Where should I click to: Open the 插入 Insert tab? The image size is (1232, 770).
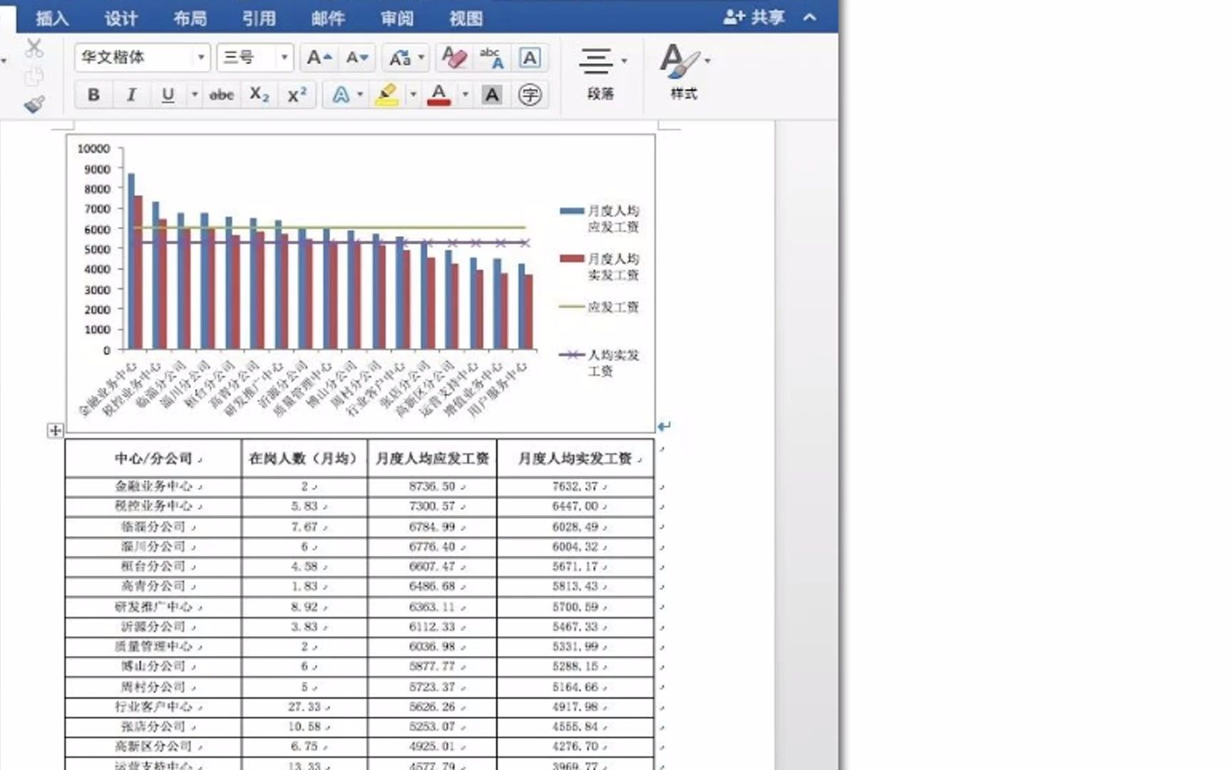tap(52, 19)
